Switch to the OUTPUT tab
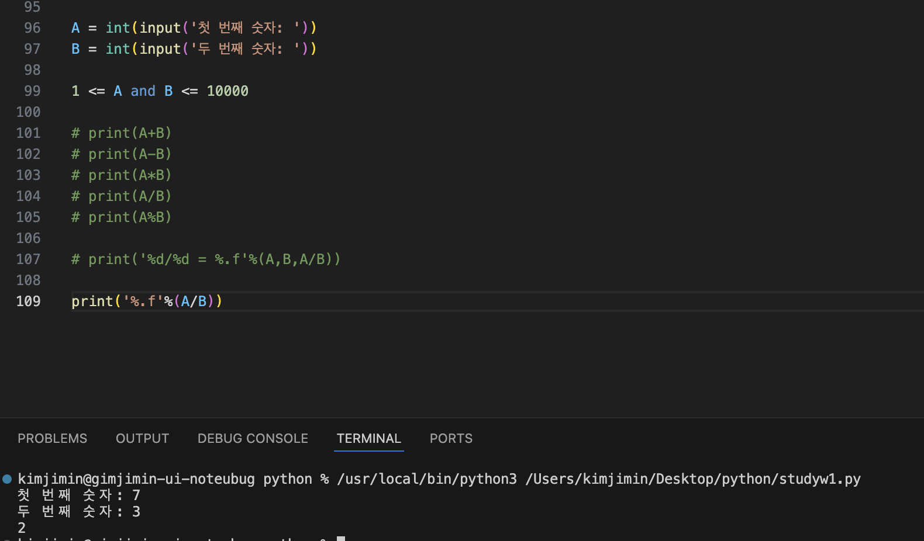924x541 pixels. point(142,438)
